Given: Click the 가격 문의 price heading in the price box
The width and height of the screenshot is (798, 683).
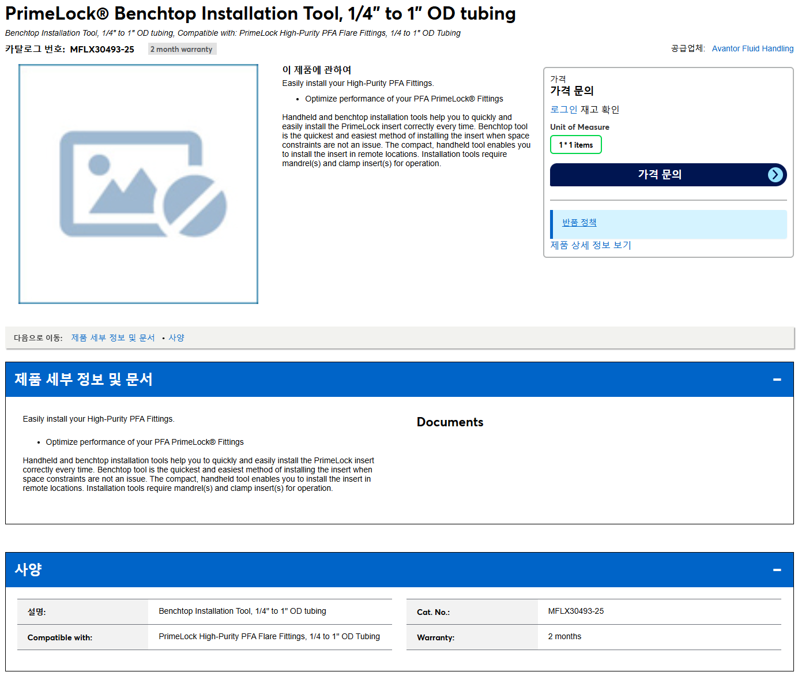Looking at the screenshot, I should [x=571, y=91].
